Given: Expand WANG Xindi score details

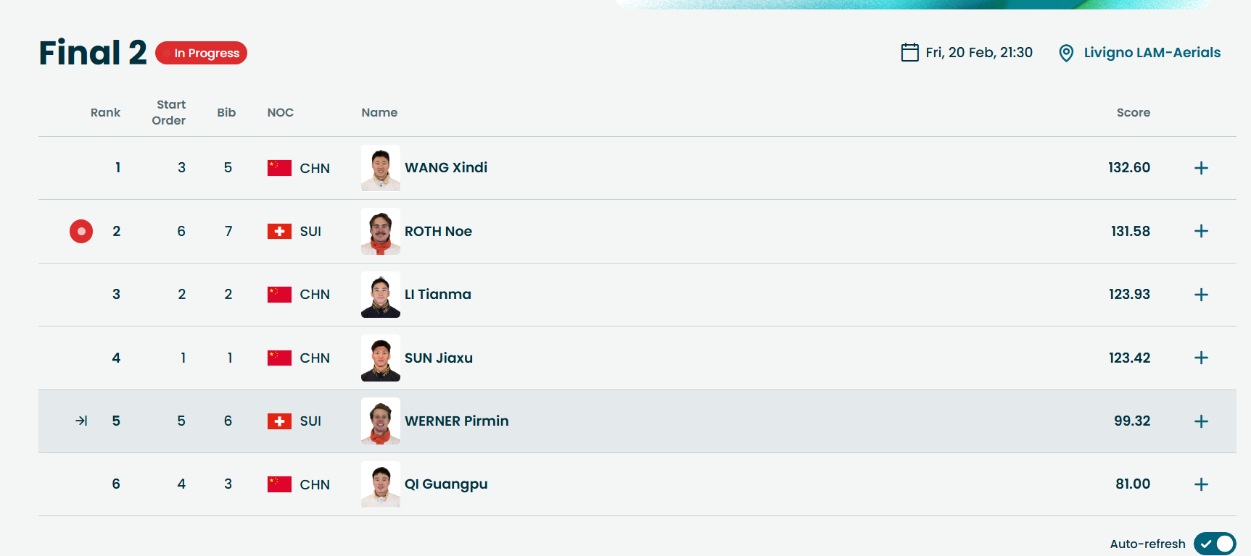Looking at the screenshot, I should 1201,168.
